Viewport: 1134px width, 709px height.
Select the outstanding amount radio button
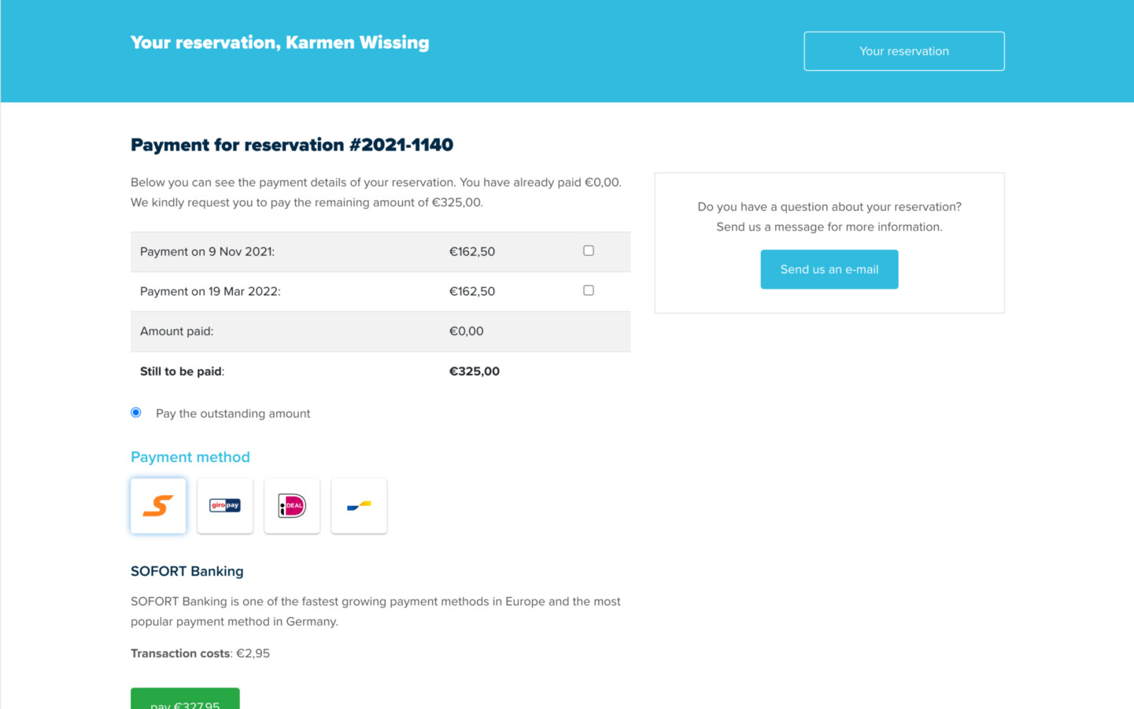[136, 412]
